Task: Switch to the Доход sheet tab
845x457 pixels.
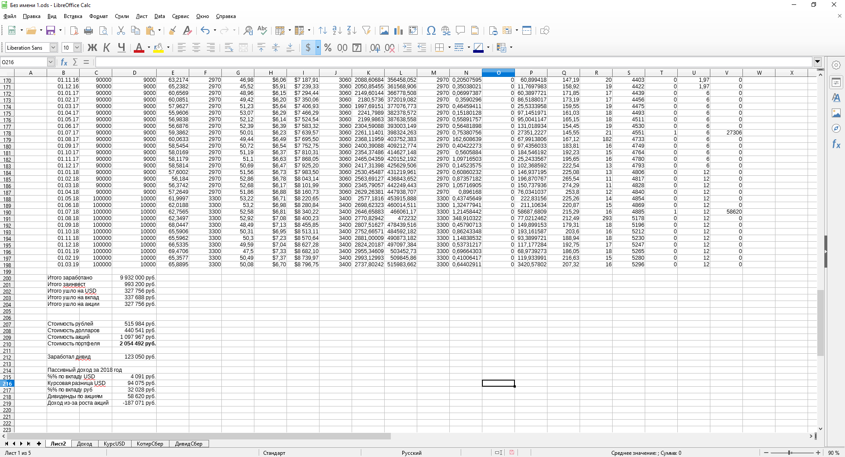Action: 84,444
